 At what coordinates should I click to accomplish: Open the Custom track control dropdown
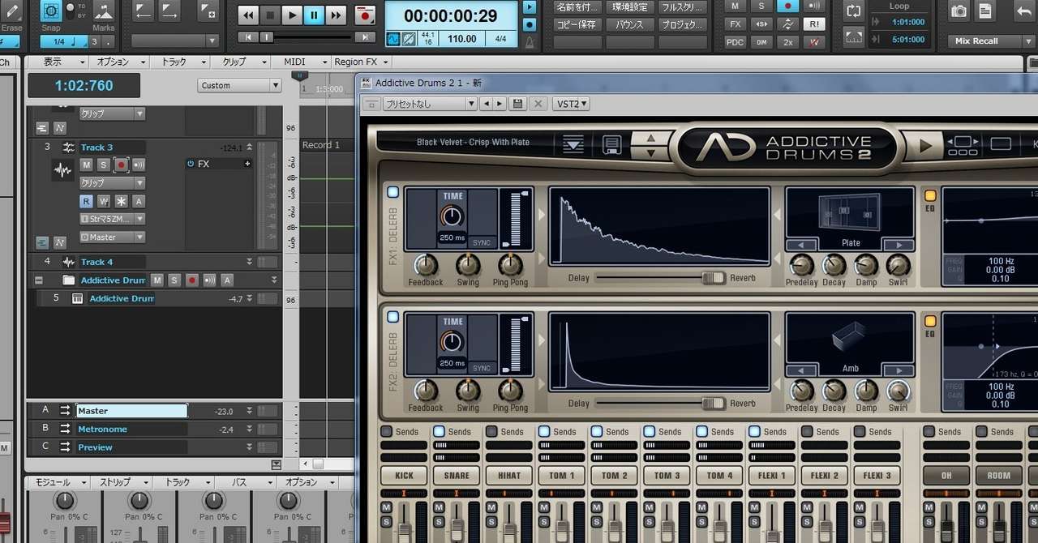coord(238,85)
